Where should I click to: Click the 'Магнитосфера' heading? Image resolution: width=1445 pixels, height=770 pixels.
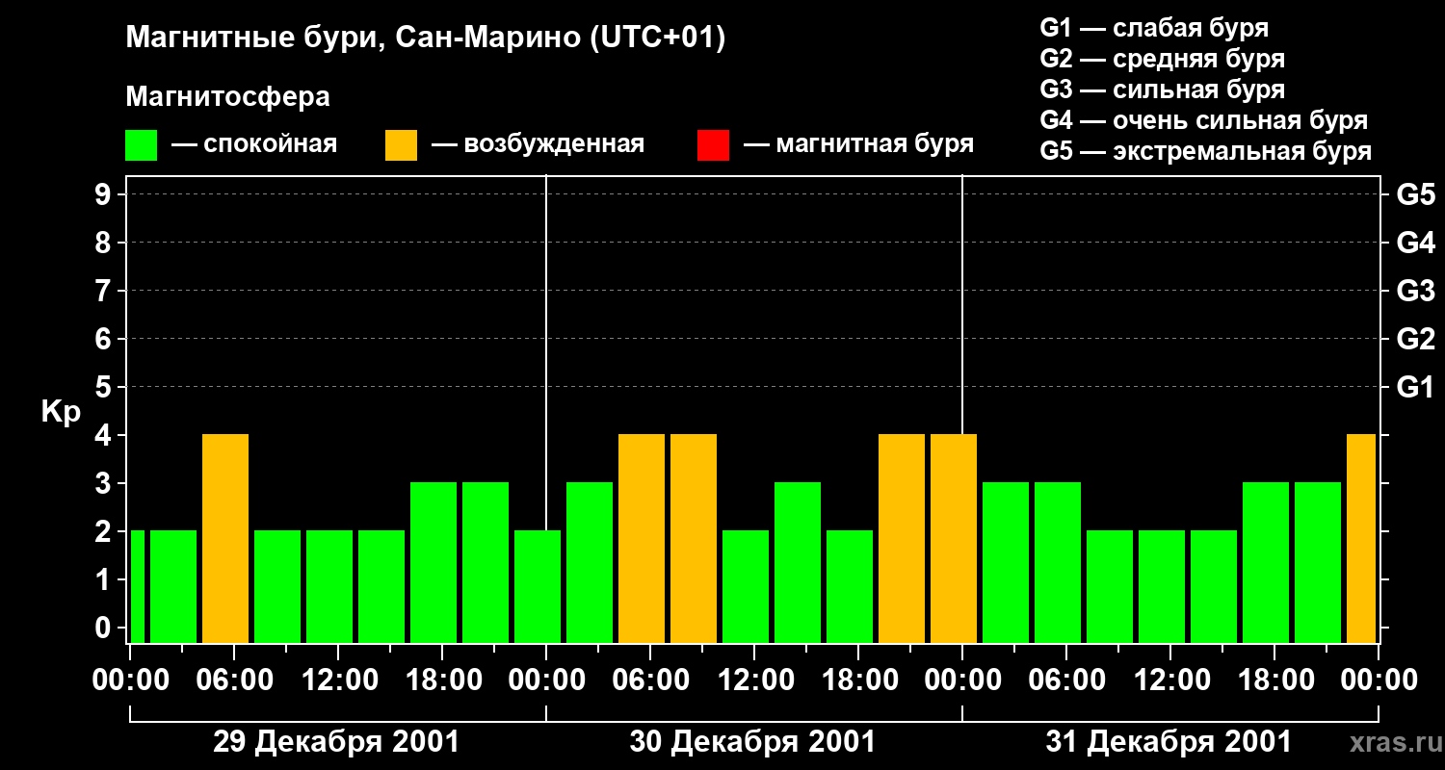(227, 97)
